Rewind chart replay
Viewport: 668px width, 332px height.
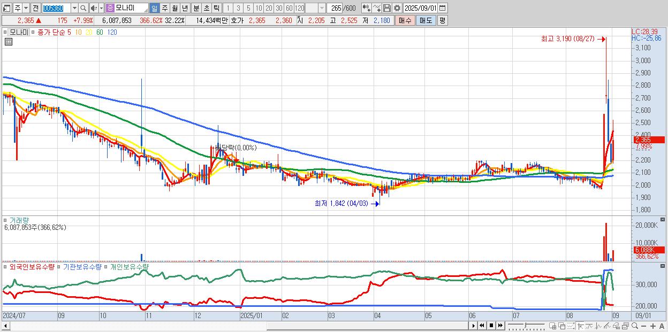(482, 326)
